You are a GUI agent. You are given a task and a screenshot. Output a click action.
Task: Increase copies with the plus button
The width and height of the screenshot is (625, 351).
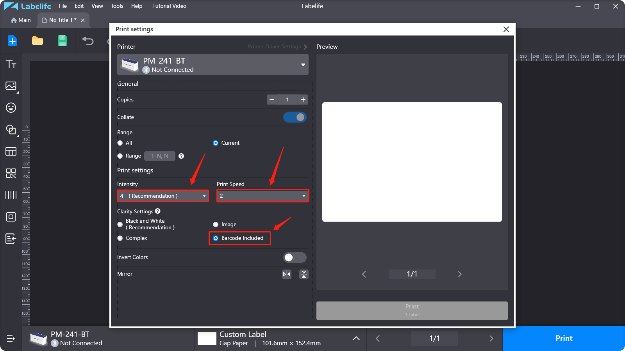click(303, 99)
